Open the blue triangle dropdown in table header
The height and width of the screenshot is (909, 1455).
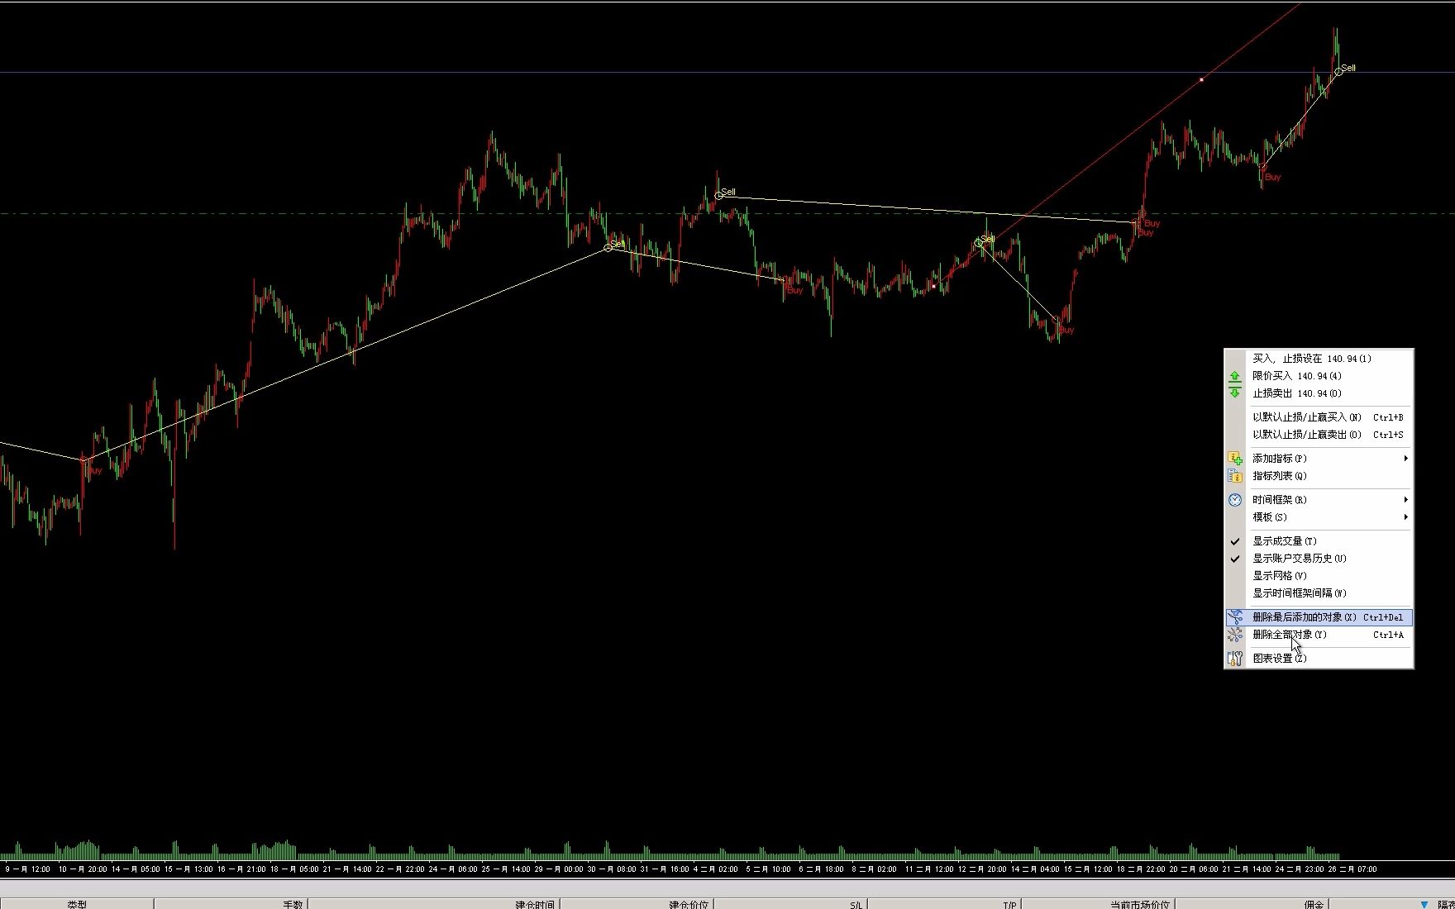click(1424, 905)
